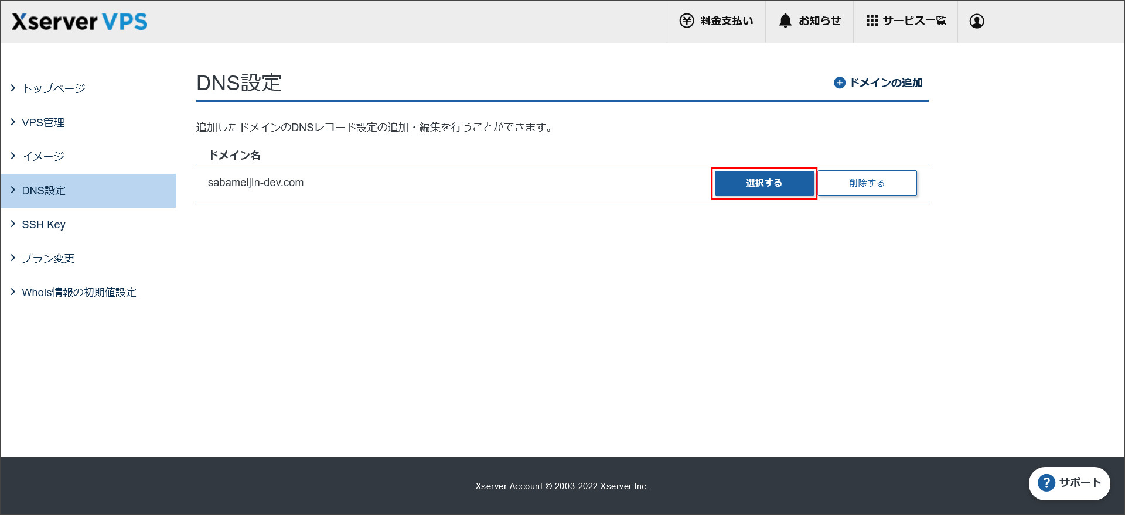Image resolution: width=1125 pixels, height=515 pixels.
Task: Open the サービス一覧 services list label
Action: [914, 21]
